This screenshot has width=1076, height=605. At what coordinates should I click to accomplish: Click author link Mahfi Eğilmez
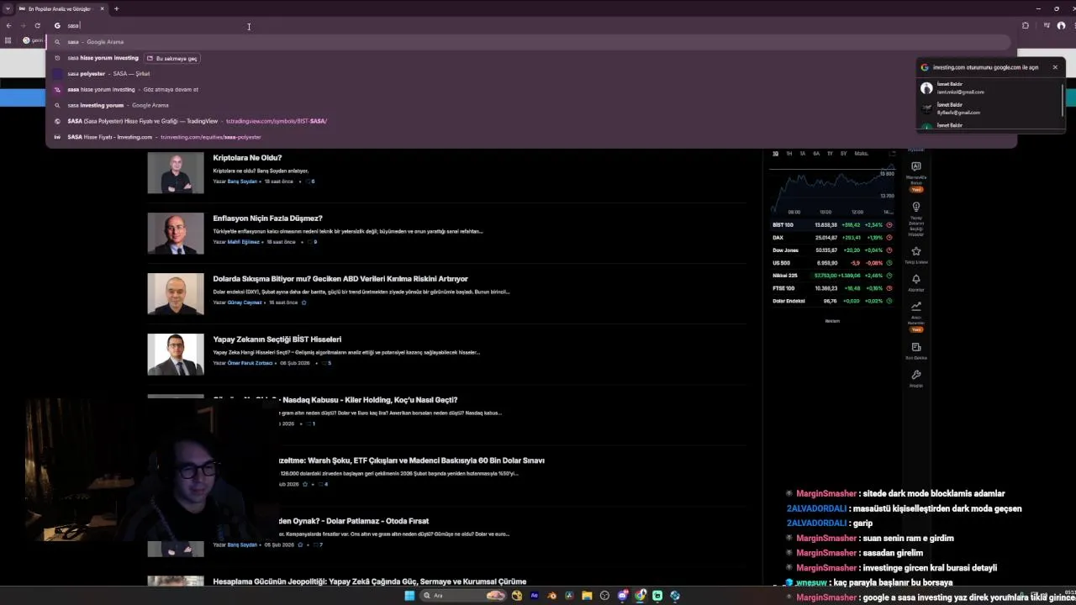[x=244, y=242]
